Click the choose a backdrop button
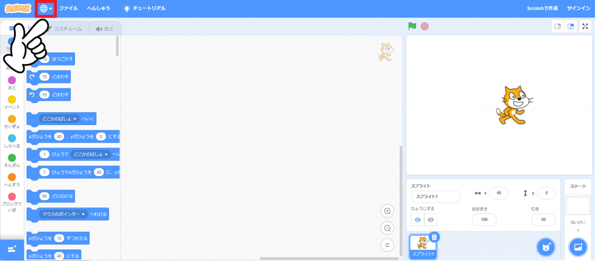The width and height of the screenshot is (595, 261). (x=578, y=248)
